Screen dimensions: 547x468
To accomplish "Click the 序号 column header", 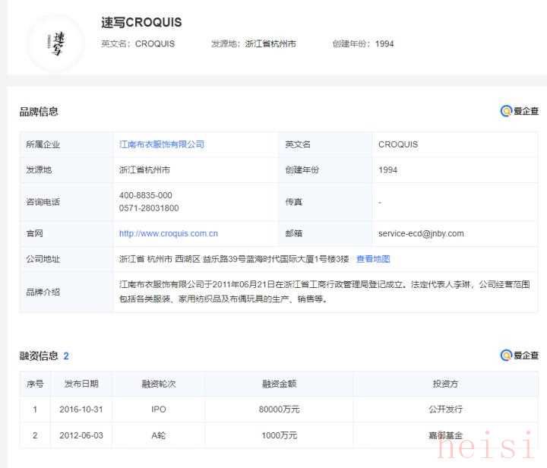I will [35, 384].
